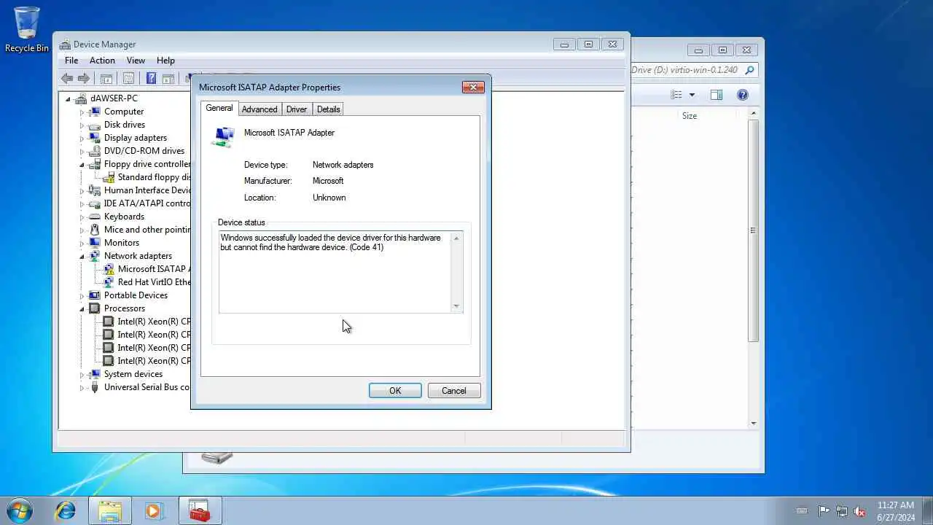Screen dimensions: 933x525
Task: Select the Keyboards tree item
Action: pos(124,217)
